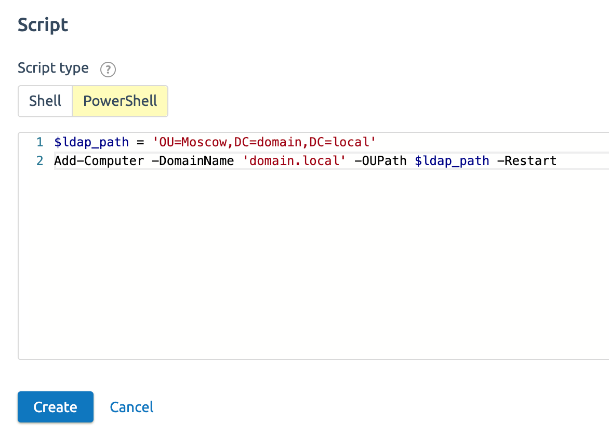Click the $ldap_path variable on line 2
609x437 pixels.
pos(452,161)
